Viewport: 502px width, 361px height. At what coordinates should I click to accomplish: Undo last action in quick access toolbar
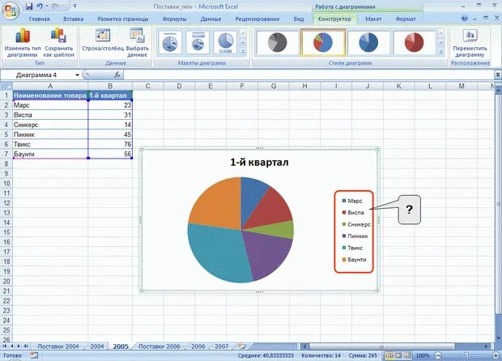pos(40,6)
